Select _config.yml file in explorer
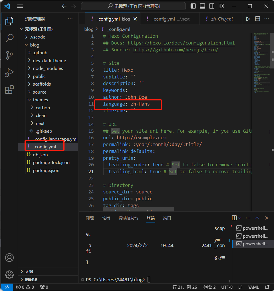 pos(48,147)
